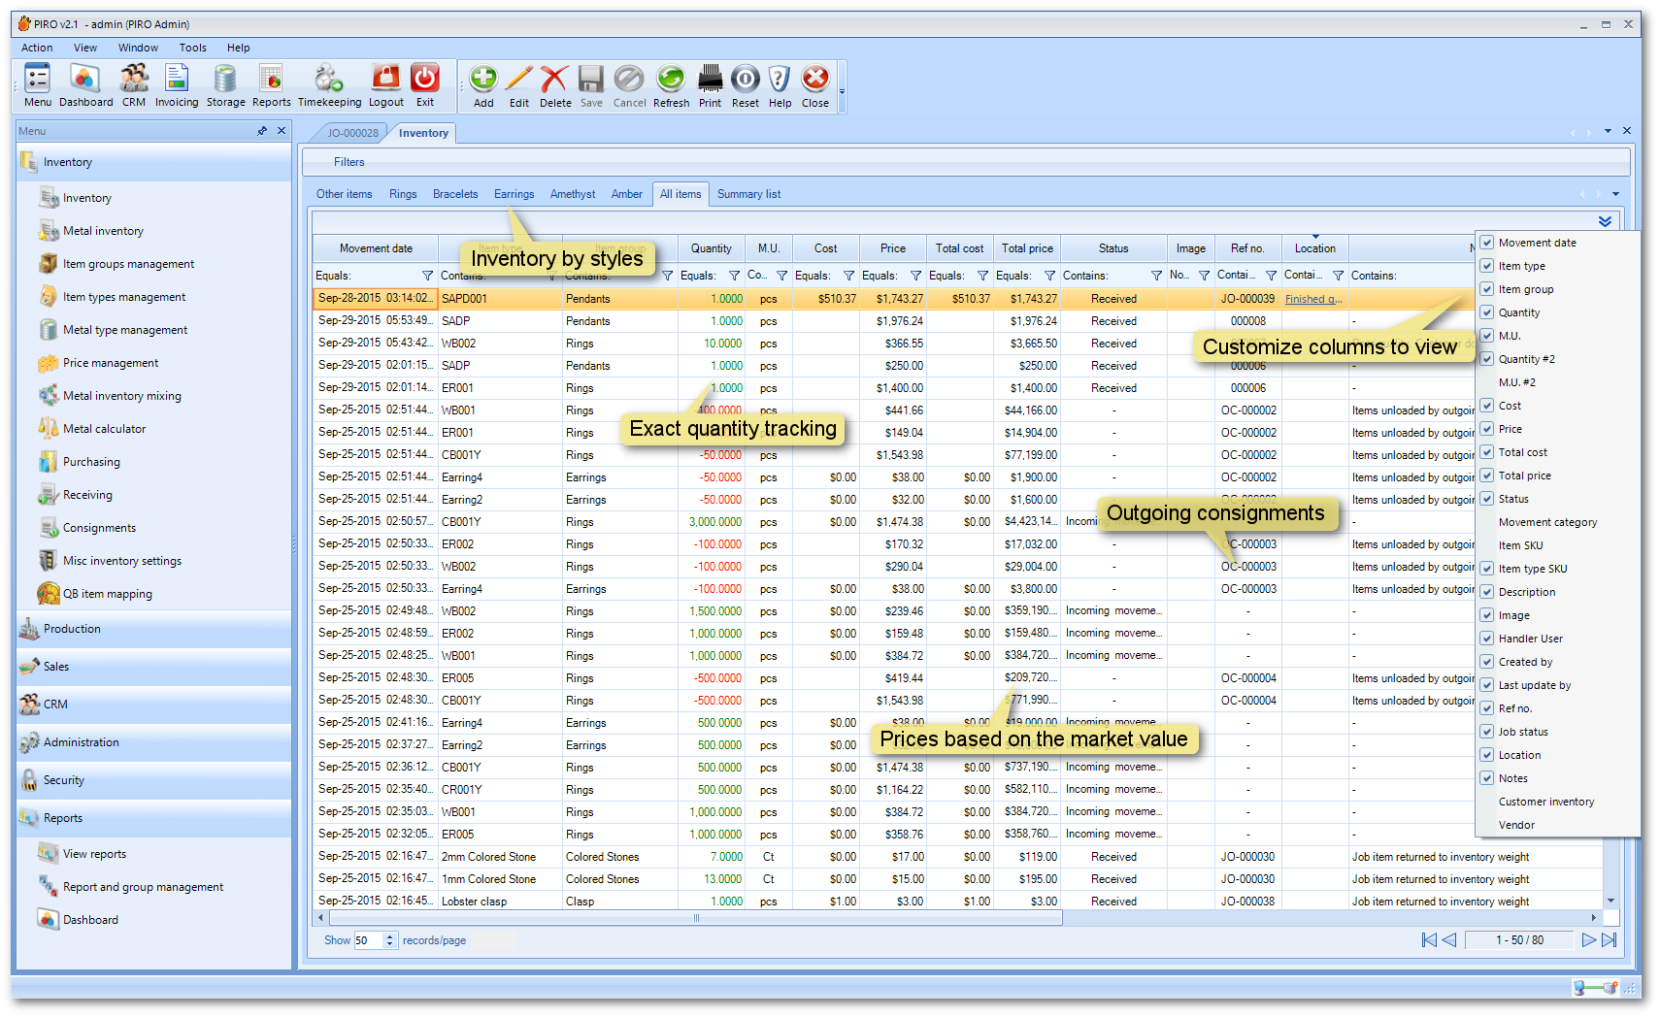Toggle the Total price column checkbox

coord(1486,476)
